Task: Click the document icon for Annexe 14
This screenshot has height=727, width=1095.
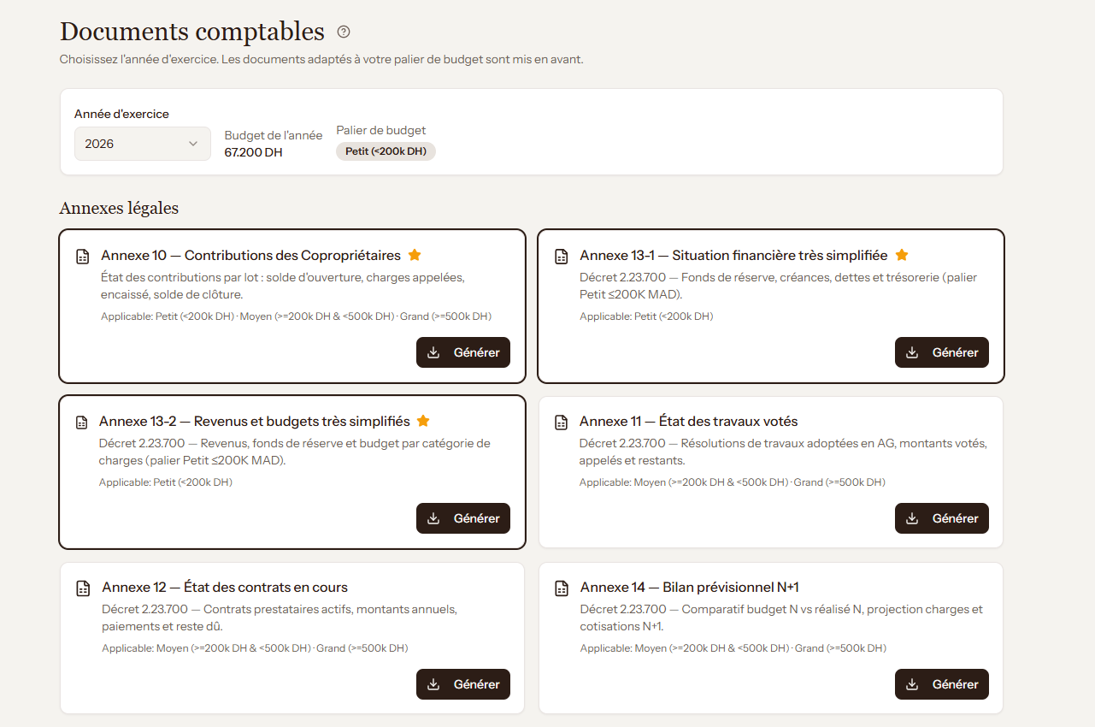Action: click(x=562, y=588)
